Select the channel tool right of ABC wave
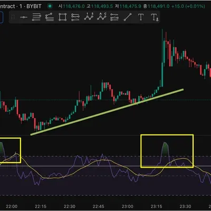Screen dimensions: 211x211 (114, 17)
